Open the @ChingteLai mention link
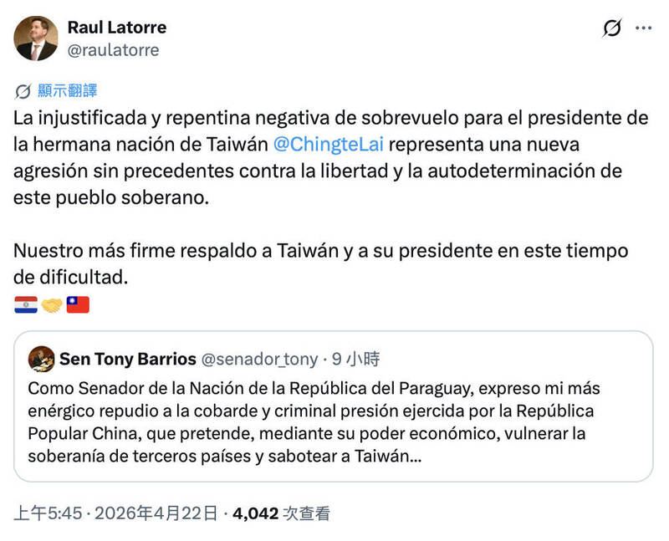The image size is (669, 541). (329, 143)
